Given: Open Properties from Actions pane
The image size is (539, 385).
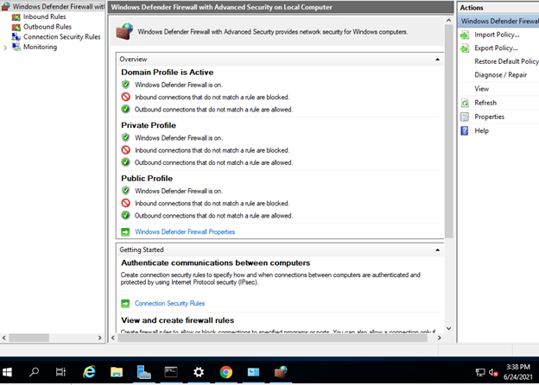Looking at the screenshot, I should [489, 117].
